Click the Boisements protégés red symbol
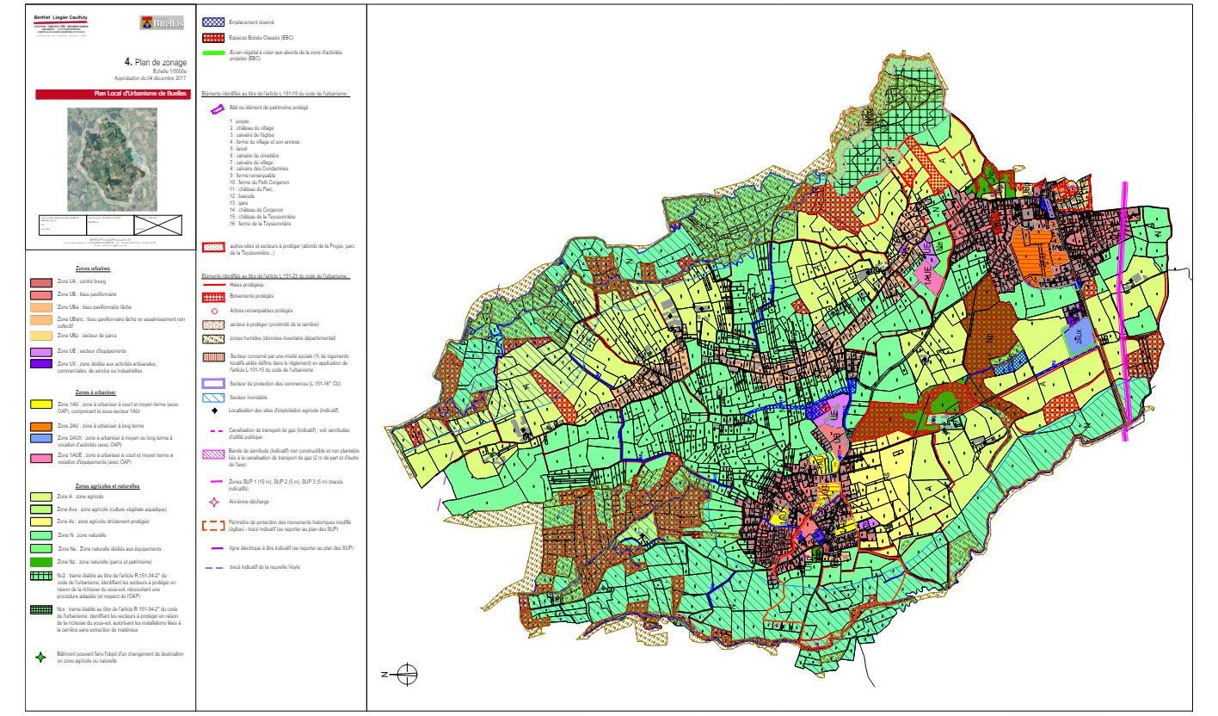 pyautogui.click(x=212, y=297)
